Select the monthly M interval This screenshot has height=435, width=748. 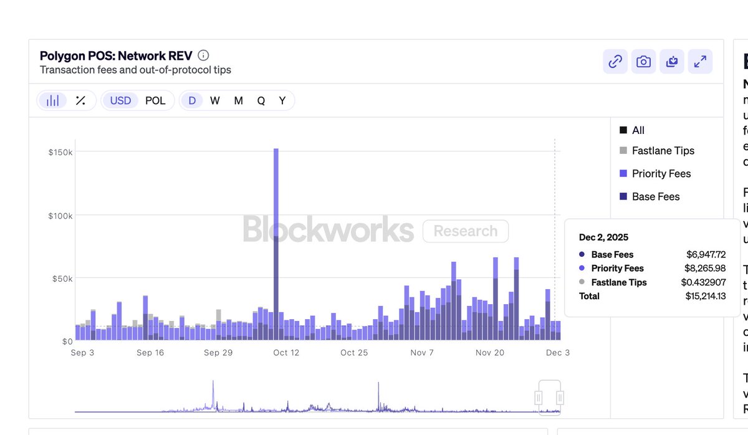(x=238, y=100)
